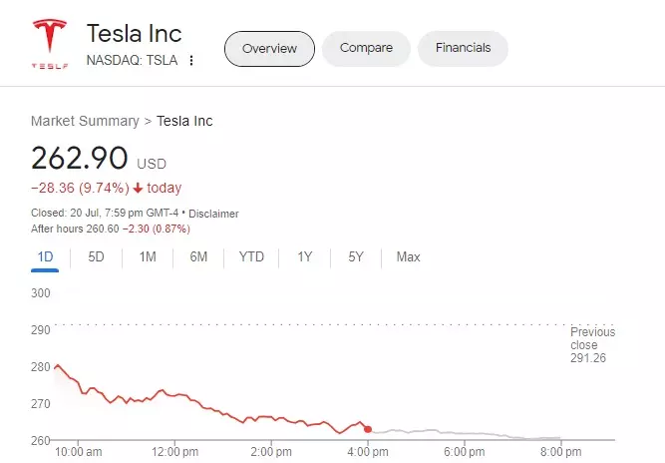
Task: Select the 5Y time range
Action: tap(356, 257)
